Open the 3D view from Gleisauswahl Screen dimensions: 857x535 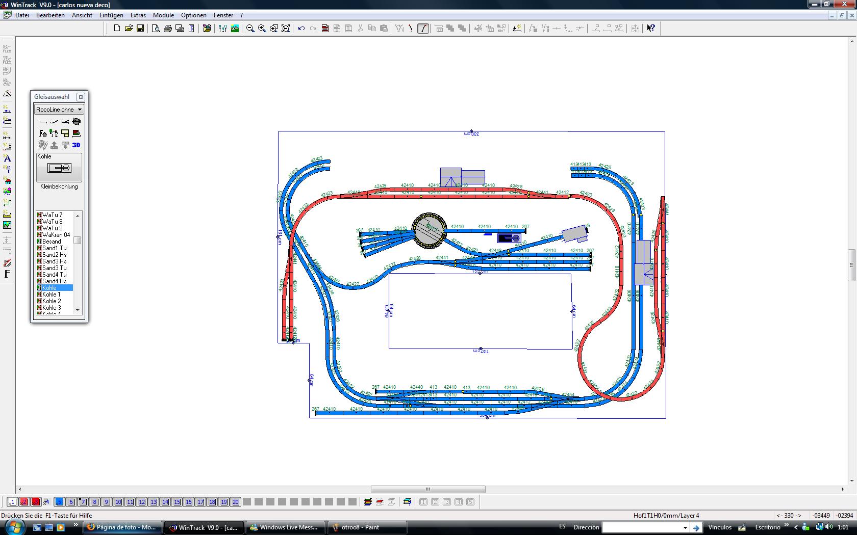point(77,145)
